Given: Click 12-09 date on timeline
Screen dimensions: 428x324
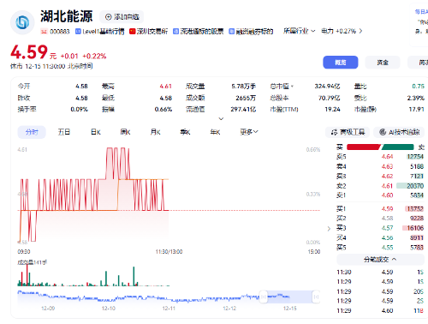Looking at the screenshot, I should pos(48,309).
